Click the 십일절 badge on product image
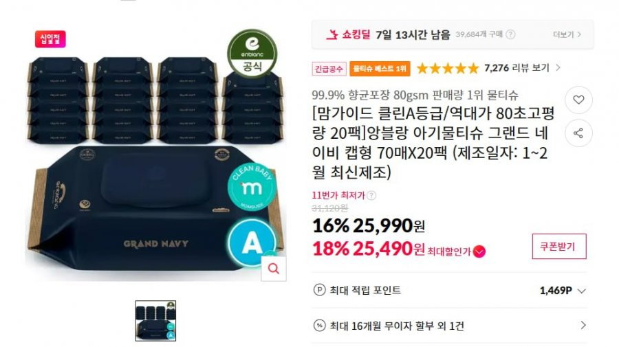The image size is (619, 347). click(x=50, y=39)
